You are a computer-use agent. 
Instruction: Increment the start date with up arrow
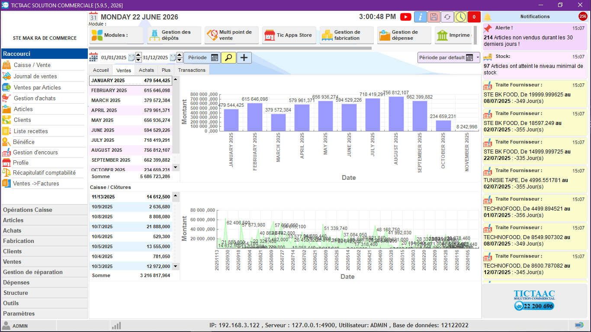(x=138, y=55)
